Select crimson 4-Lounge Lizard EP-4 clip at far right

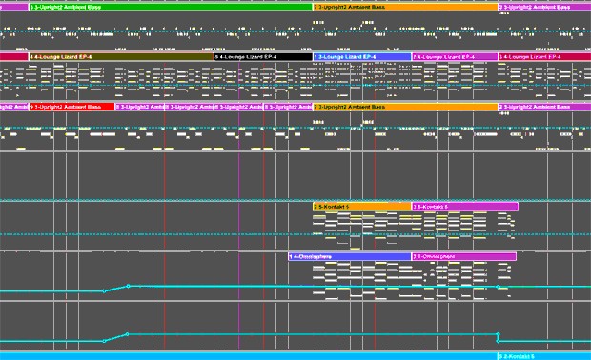[544, 57]
